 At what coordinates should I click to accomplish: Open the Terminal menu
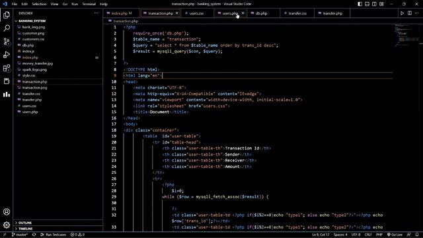coord(89,4)
